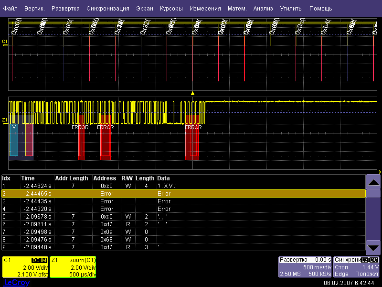The height and width of the screenshot is (287, 382).
Task: Open the trigger descriptor box showing 1.44 V
Action: coord(356,267)
